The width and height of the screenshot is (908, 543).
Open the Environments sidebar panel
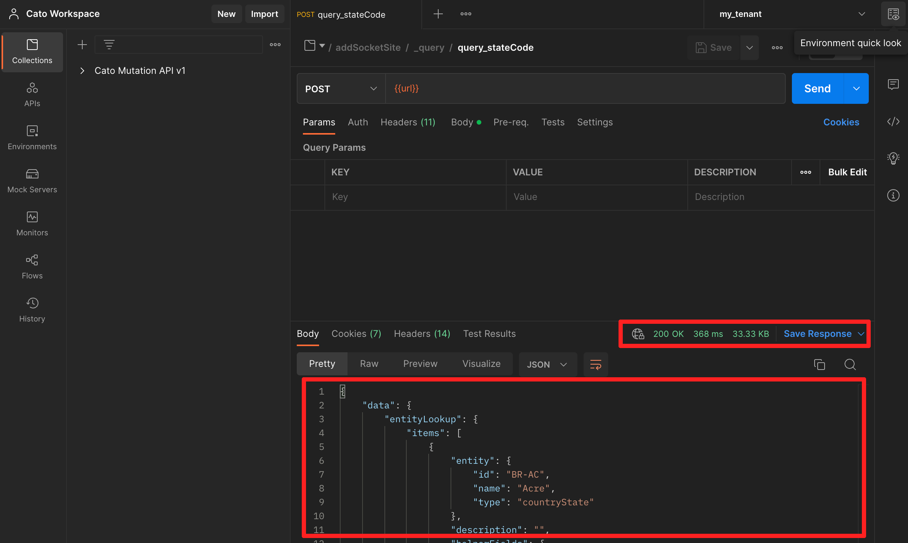[x=32, y=138]
